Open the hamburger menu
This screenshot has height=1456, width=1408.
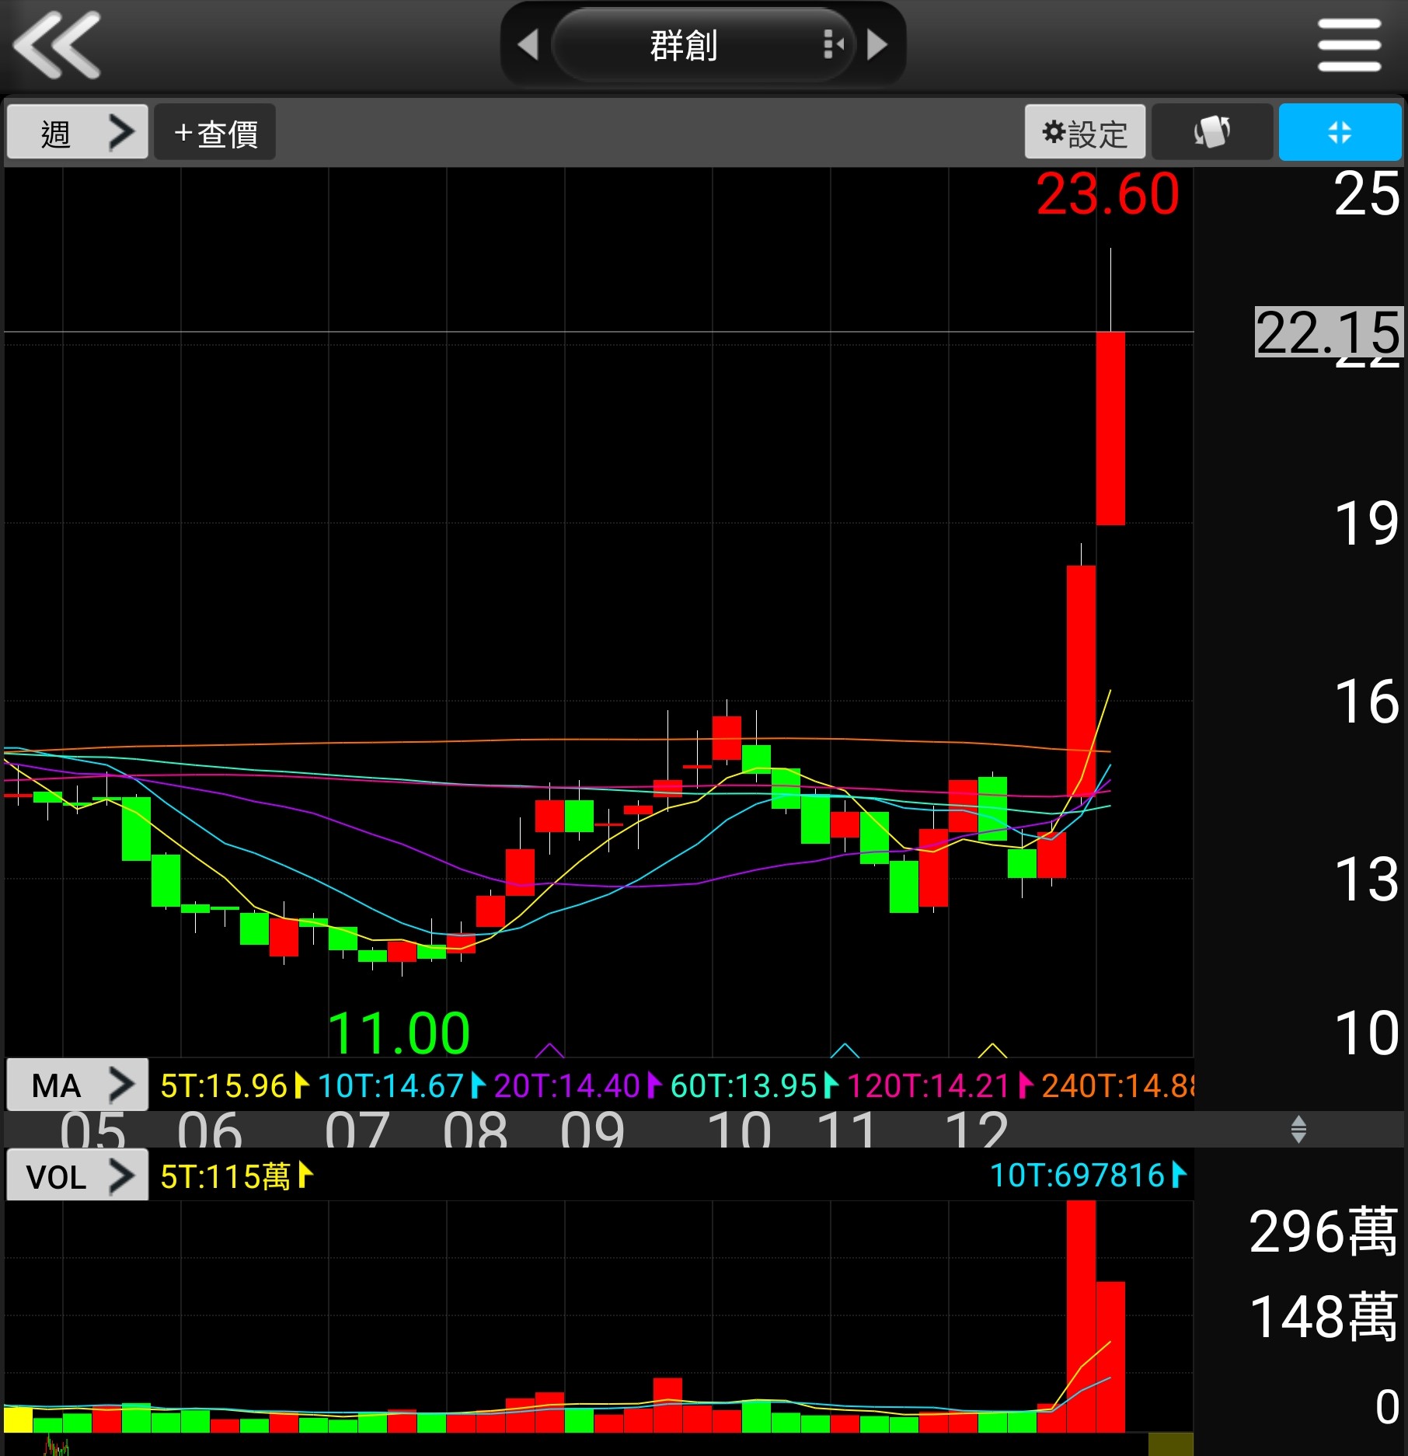tap(1349, 45)
